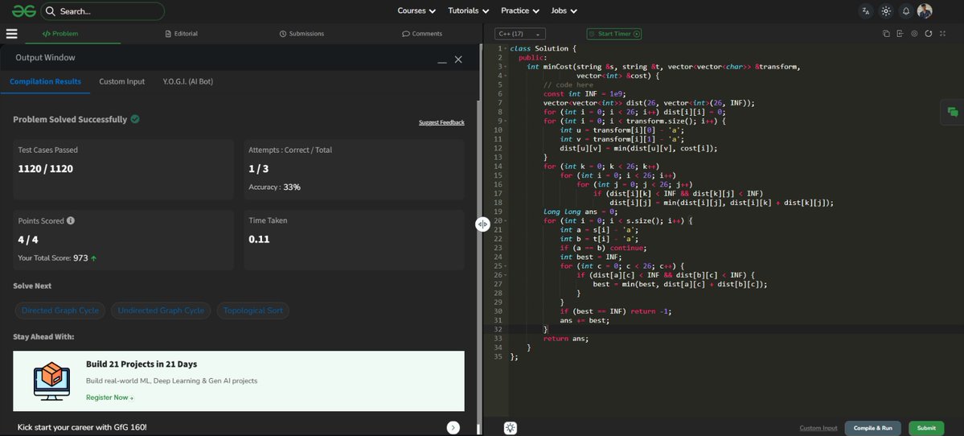Screen dimensions: 964x436
Task: Open editor settings target icon
Action: point(914,34)
